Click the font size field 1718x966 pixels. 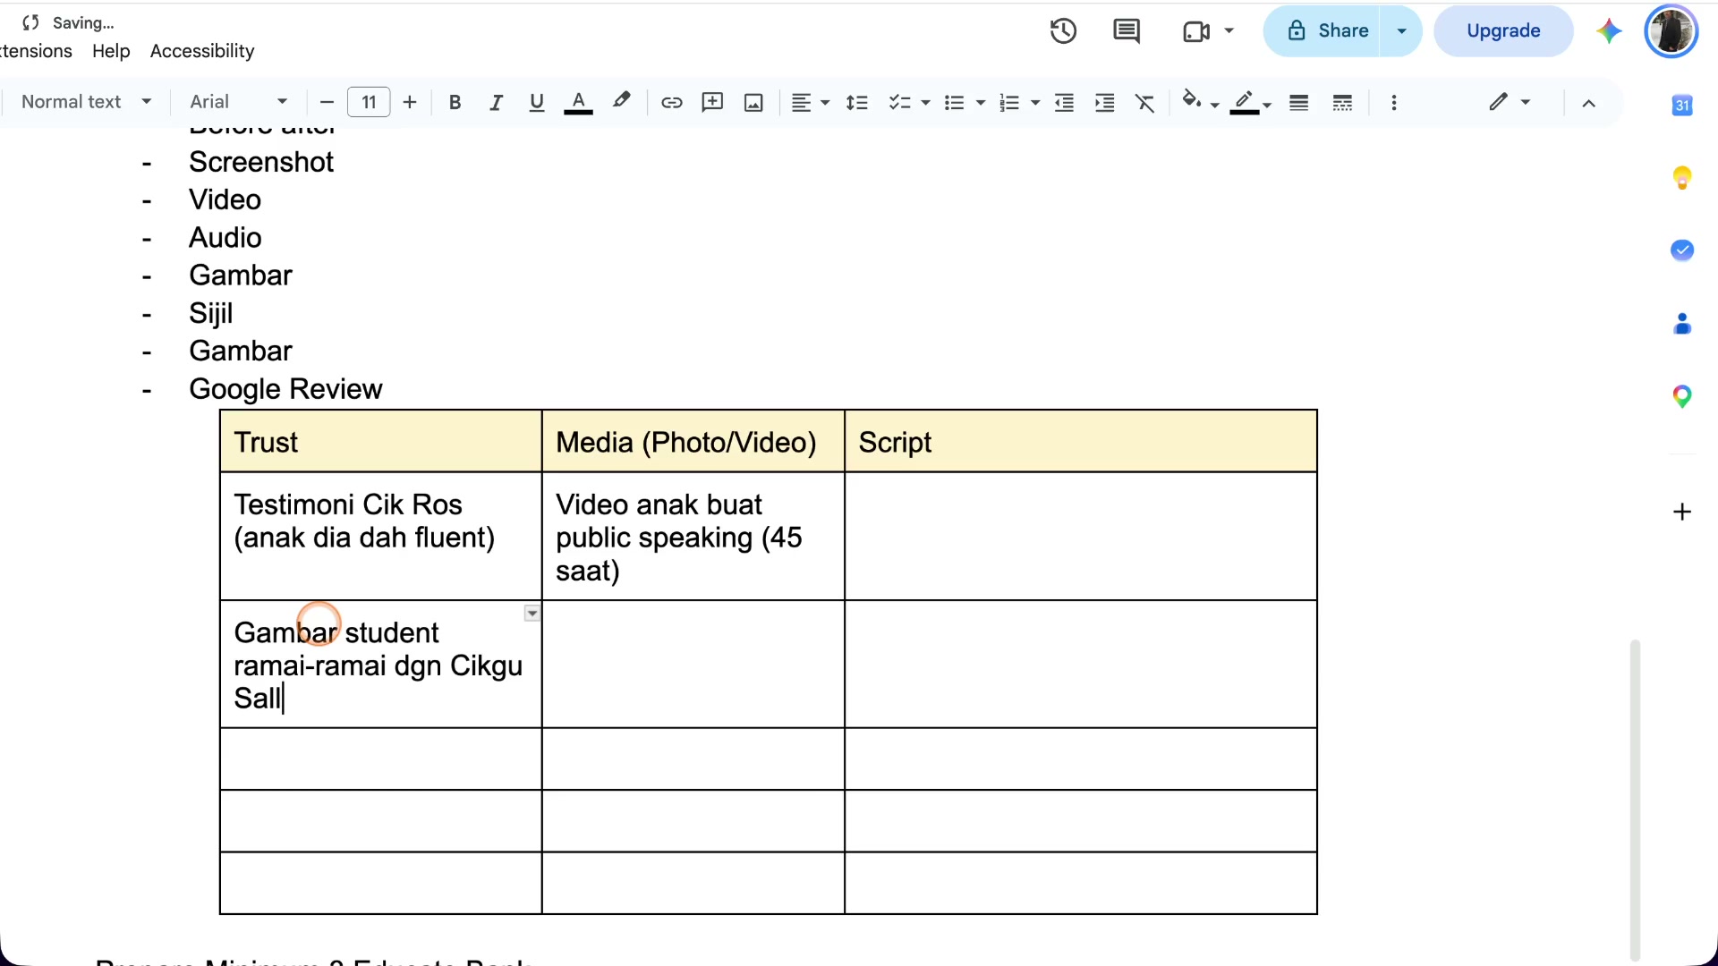(369, 102)
